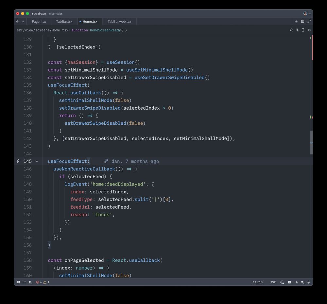
Task: Click the unsaved dot indicator on Home.tsx tab
Action: pos(80,21)
